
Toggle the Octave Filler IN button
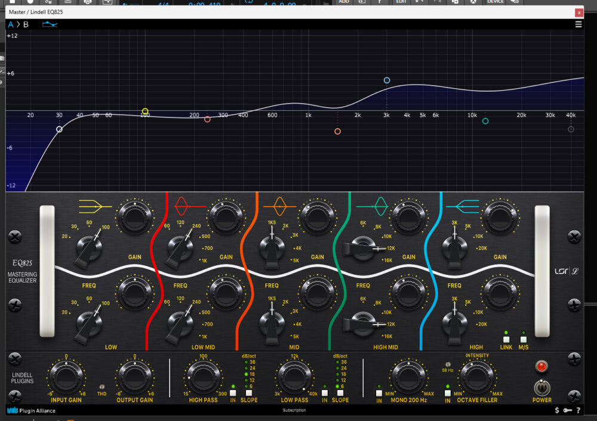pyautogui.click(x=448, y=393)
